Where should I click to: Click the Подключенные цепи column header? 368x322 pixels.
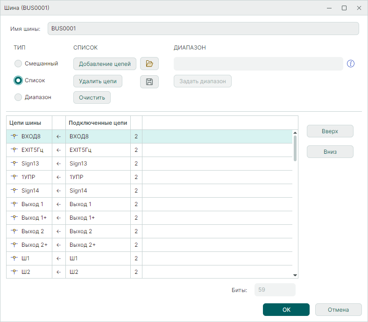tap(98, 123)
